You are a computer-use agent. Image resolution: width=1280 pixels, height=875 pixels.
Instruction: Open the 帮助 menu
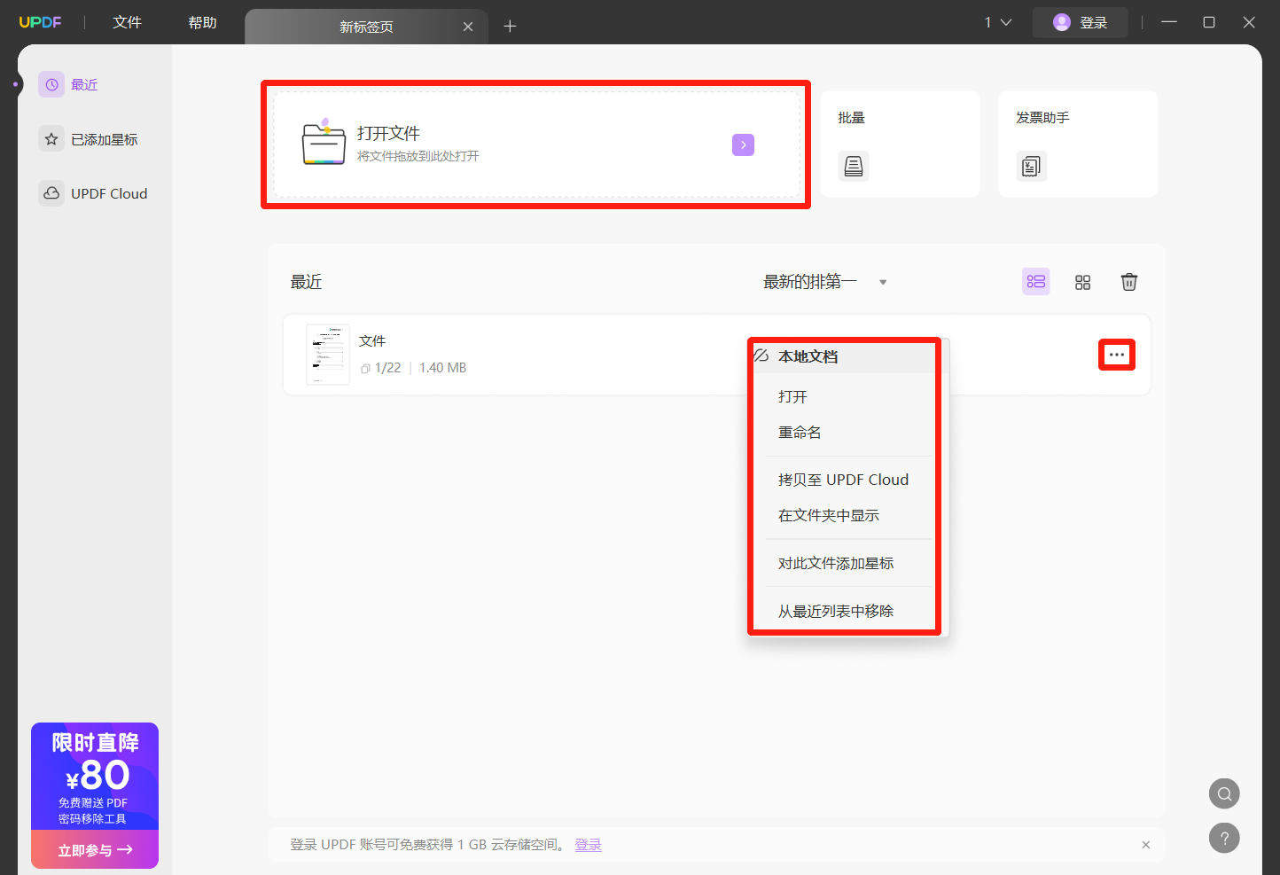(202, 22)
